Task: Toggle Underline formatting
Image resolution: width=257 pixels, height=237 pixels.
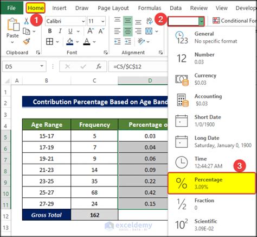Action: 70,32
